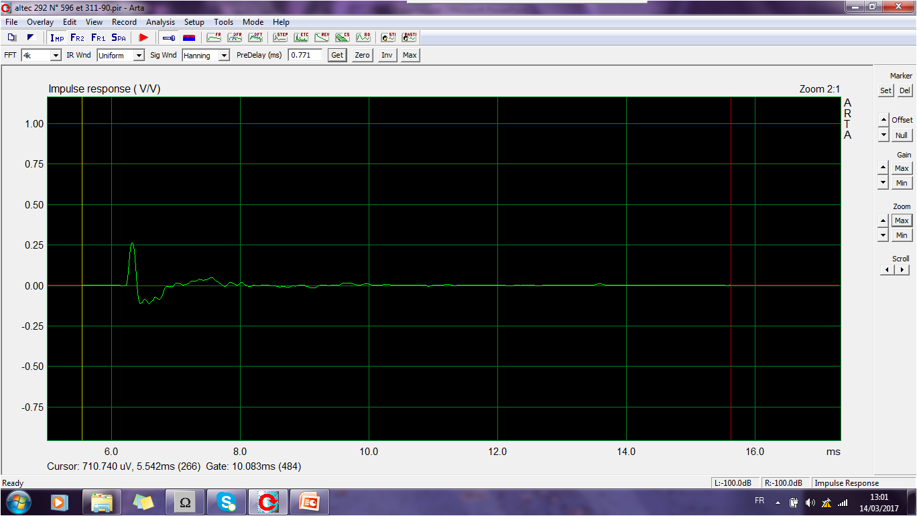Screen dimensions: 917x516
Task: Switch to FR2 dual-channel mode
Action: coord(78,38)
